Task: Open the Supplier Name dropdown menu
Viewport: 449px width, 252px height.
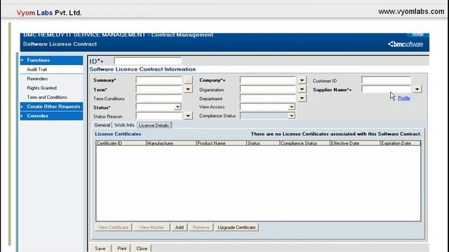Action: tap(417, 89)
